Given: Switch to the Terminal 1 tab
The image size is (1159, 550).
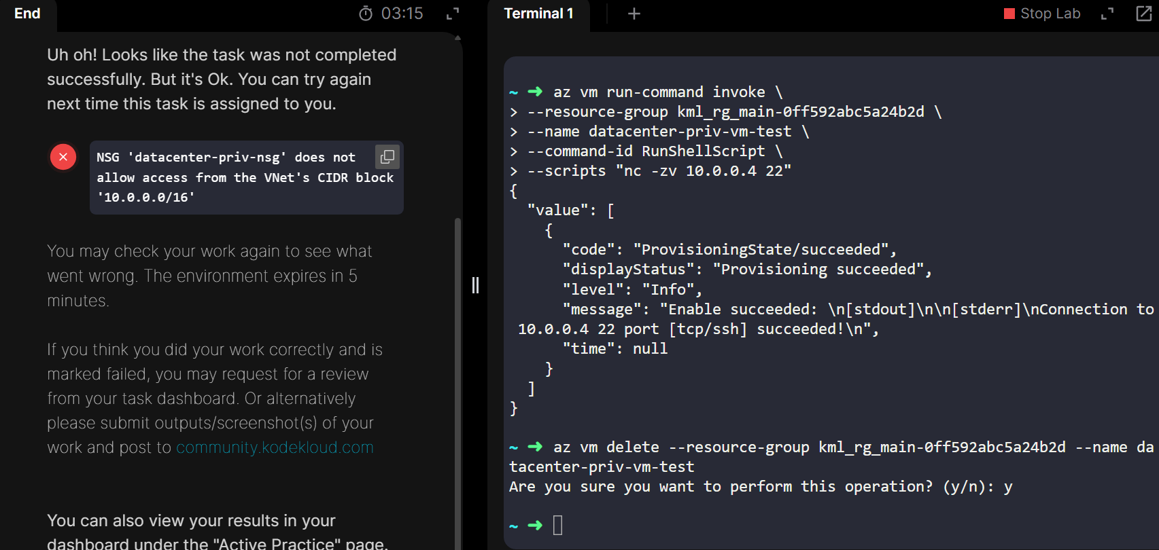Looking at the screenshot, I should click(x=538, y=14).
